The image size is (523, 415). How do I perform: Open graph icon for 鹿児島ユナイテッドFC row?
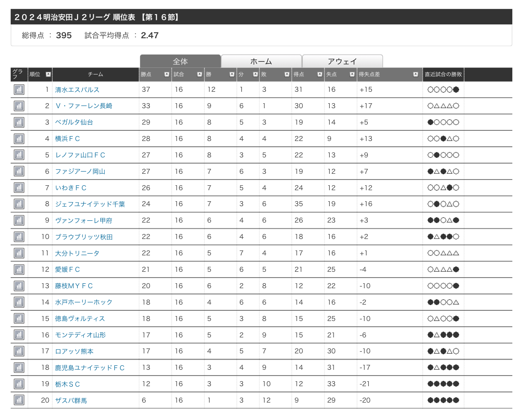[x=19, y=367]
